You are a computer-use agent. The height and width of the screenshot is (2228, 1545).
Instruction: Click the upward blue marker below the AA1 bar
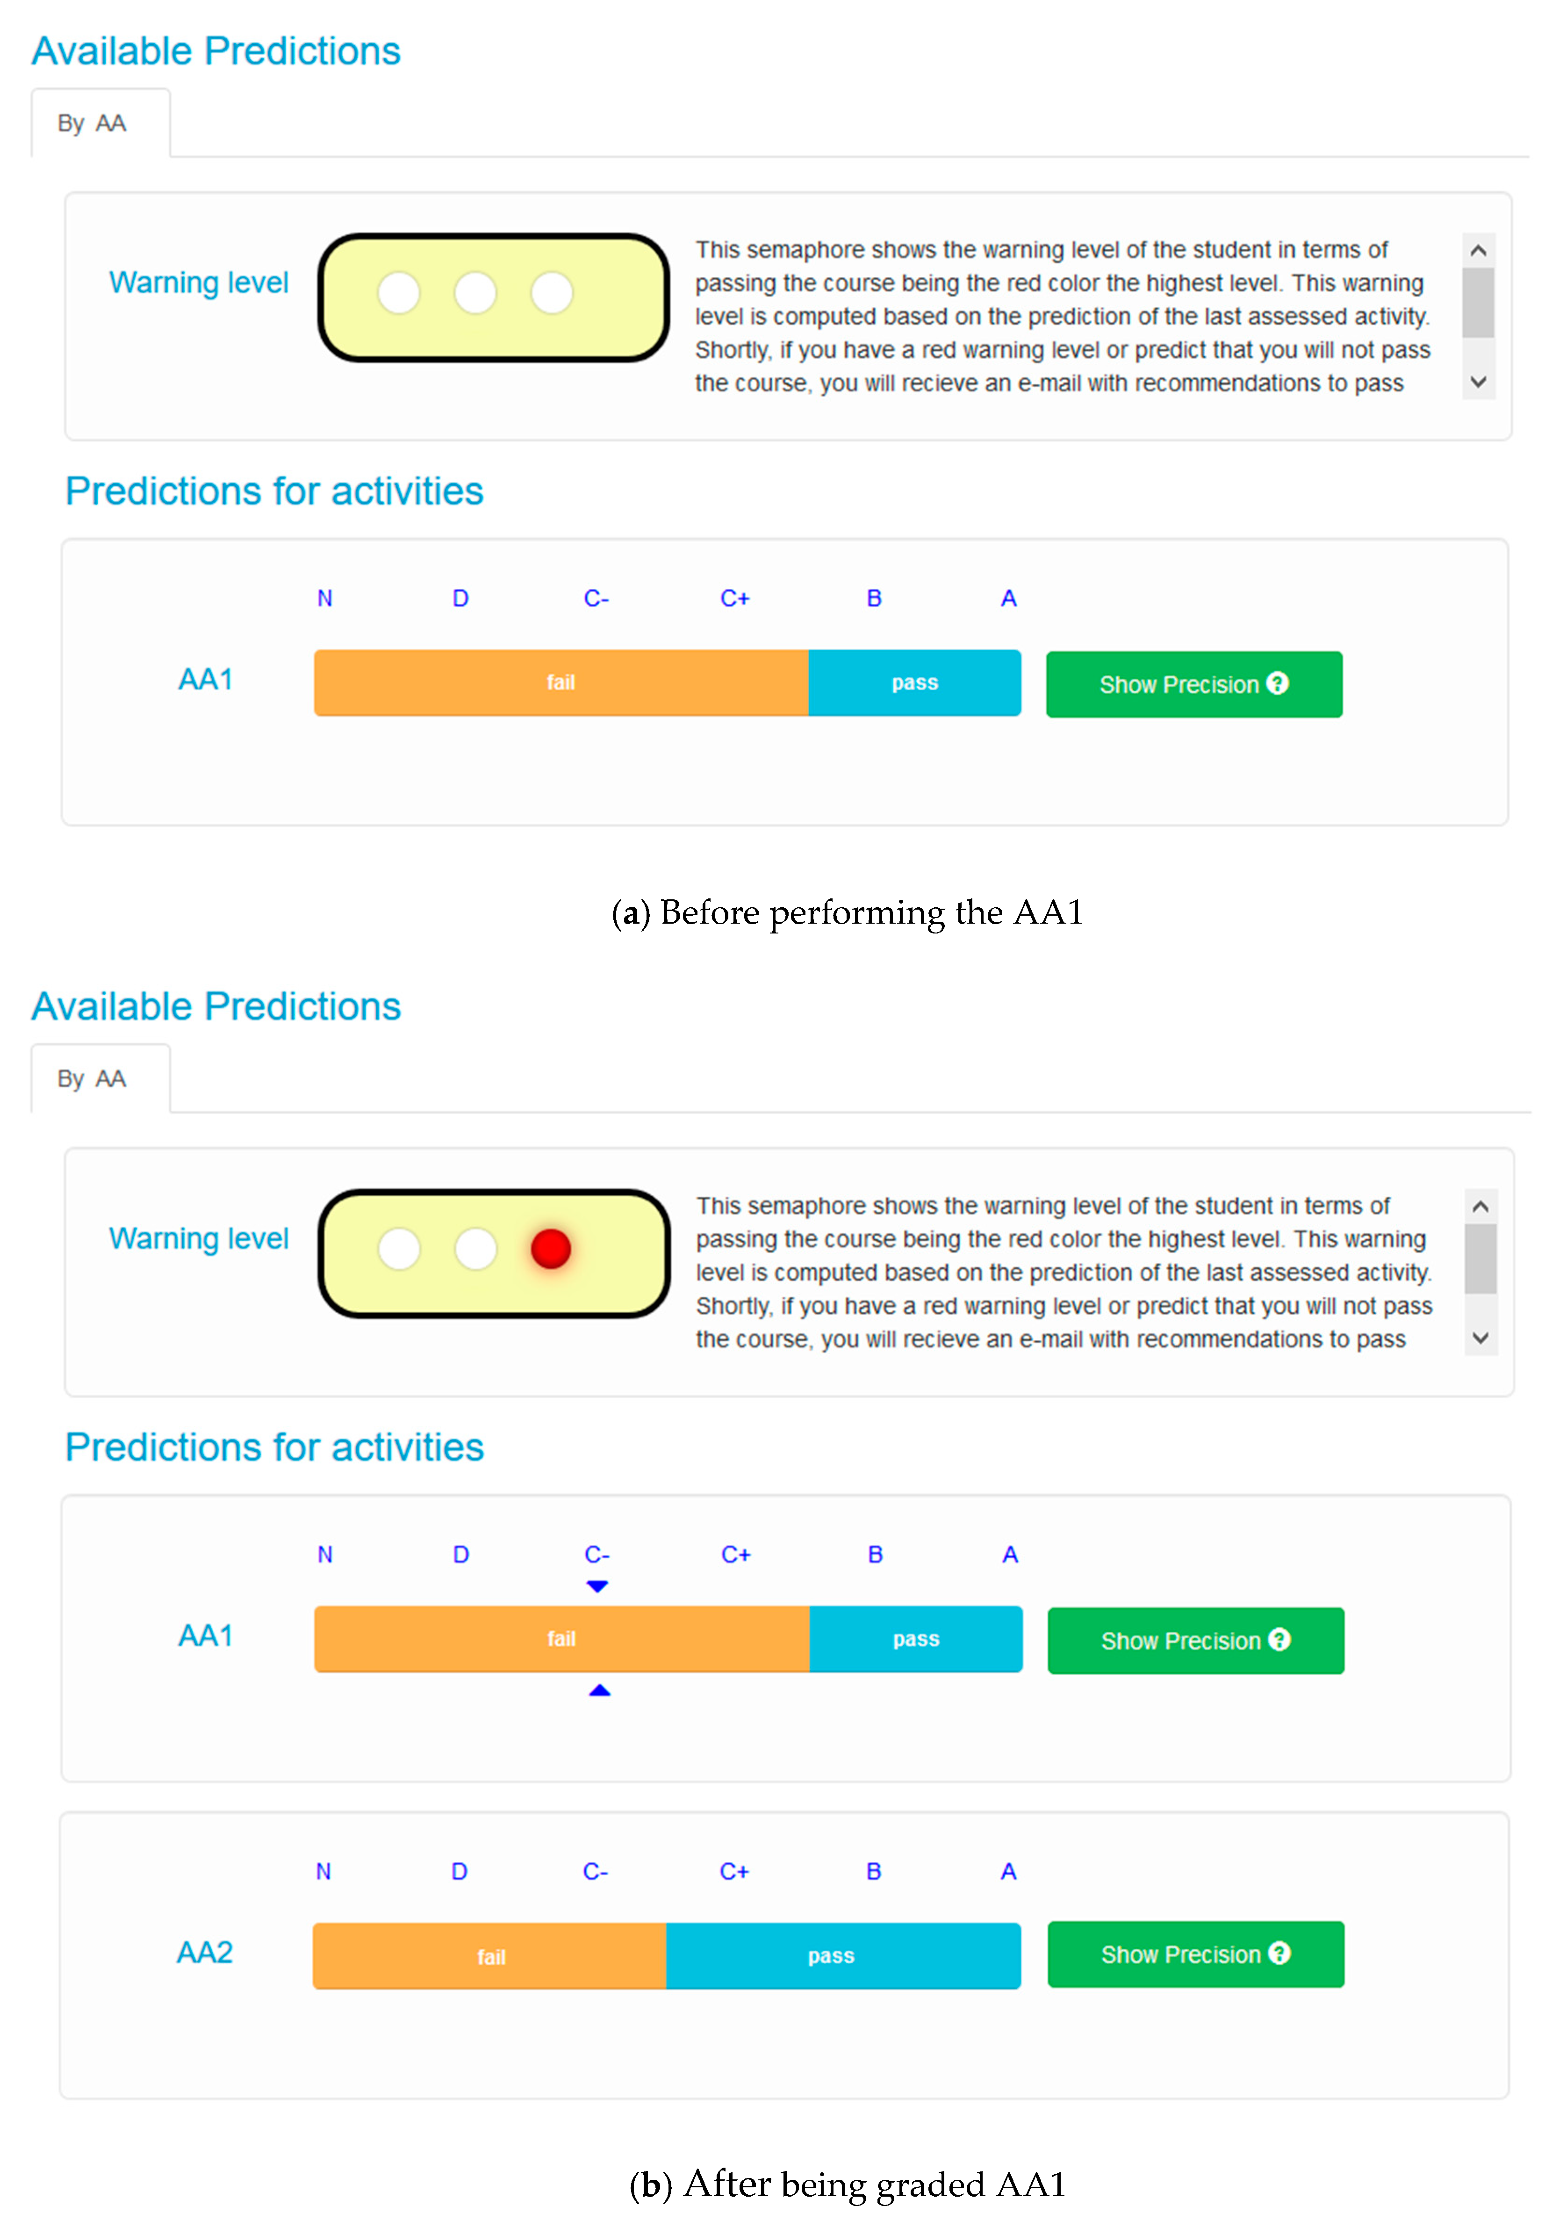click(x=599, y=1691)
